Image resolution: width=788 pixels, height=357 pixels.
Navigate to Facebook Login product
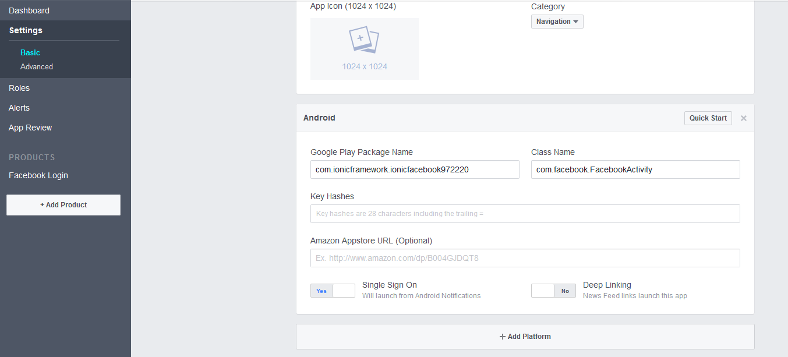[38, 175]
